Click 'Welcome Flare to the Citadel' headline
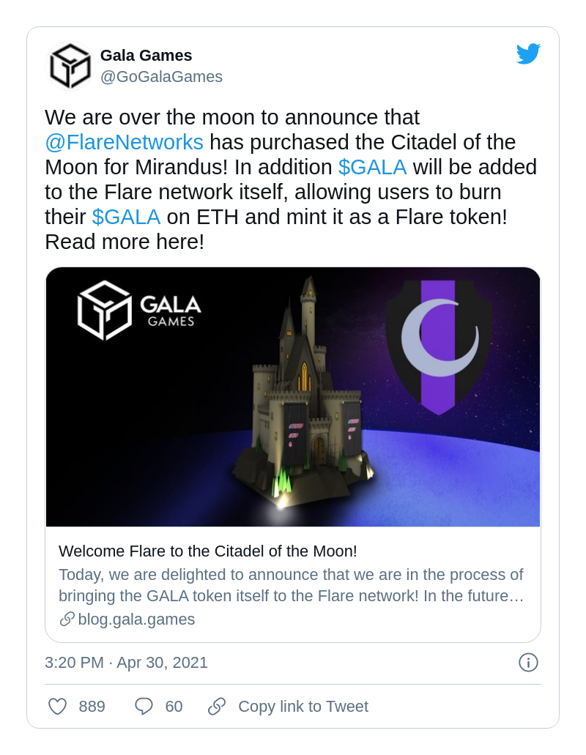Viewport: 586px width, 755px height. pos(207,551)
